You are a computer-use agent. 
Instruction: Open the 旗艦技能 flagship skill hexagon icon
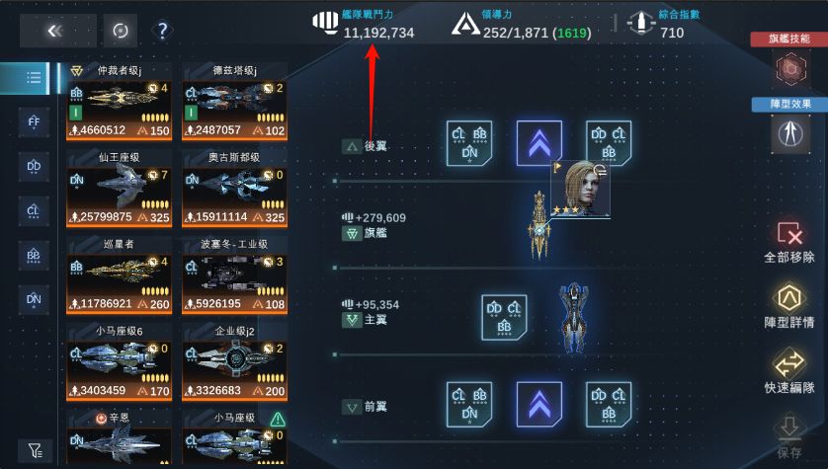tap(790, 68)
